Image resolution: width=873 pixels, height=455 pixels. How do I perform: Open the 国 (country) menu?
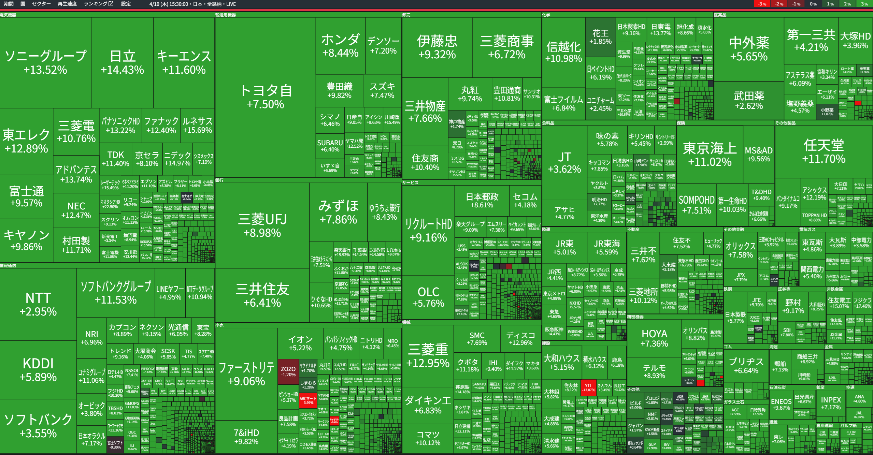(x=23, y=4)
